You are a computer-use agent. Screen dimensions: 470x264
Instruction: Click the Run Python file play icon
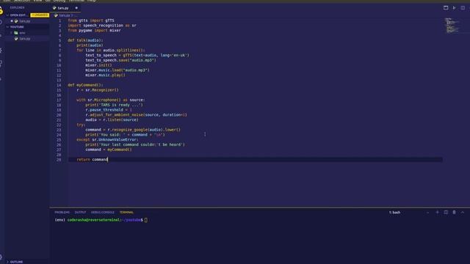pyautogui.click(x=454, y=8)
